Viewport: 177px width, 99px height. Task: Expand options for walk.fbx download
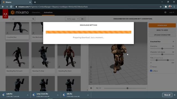(28, 95)
